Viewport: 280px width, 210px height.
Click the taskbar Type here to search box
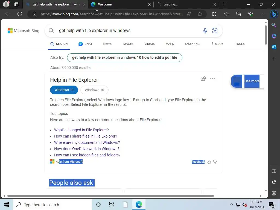point(52,205)
